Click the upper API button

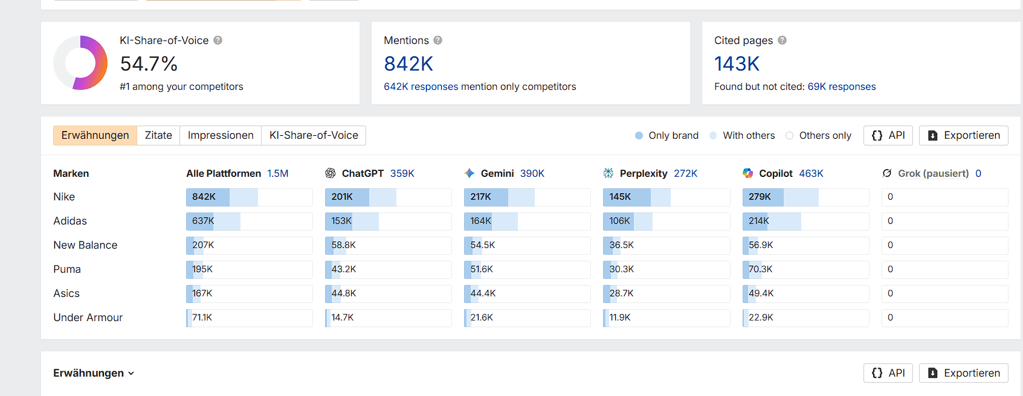888,135
